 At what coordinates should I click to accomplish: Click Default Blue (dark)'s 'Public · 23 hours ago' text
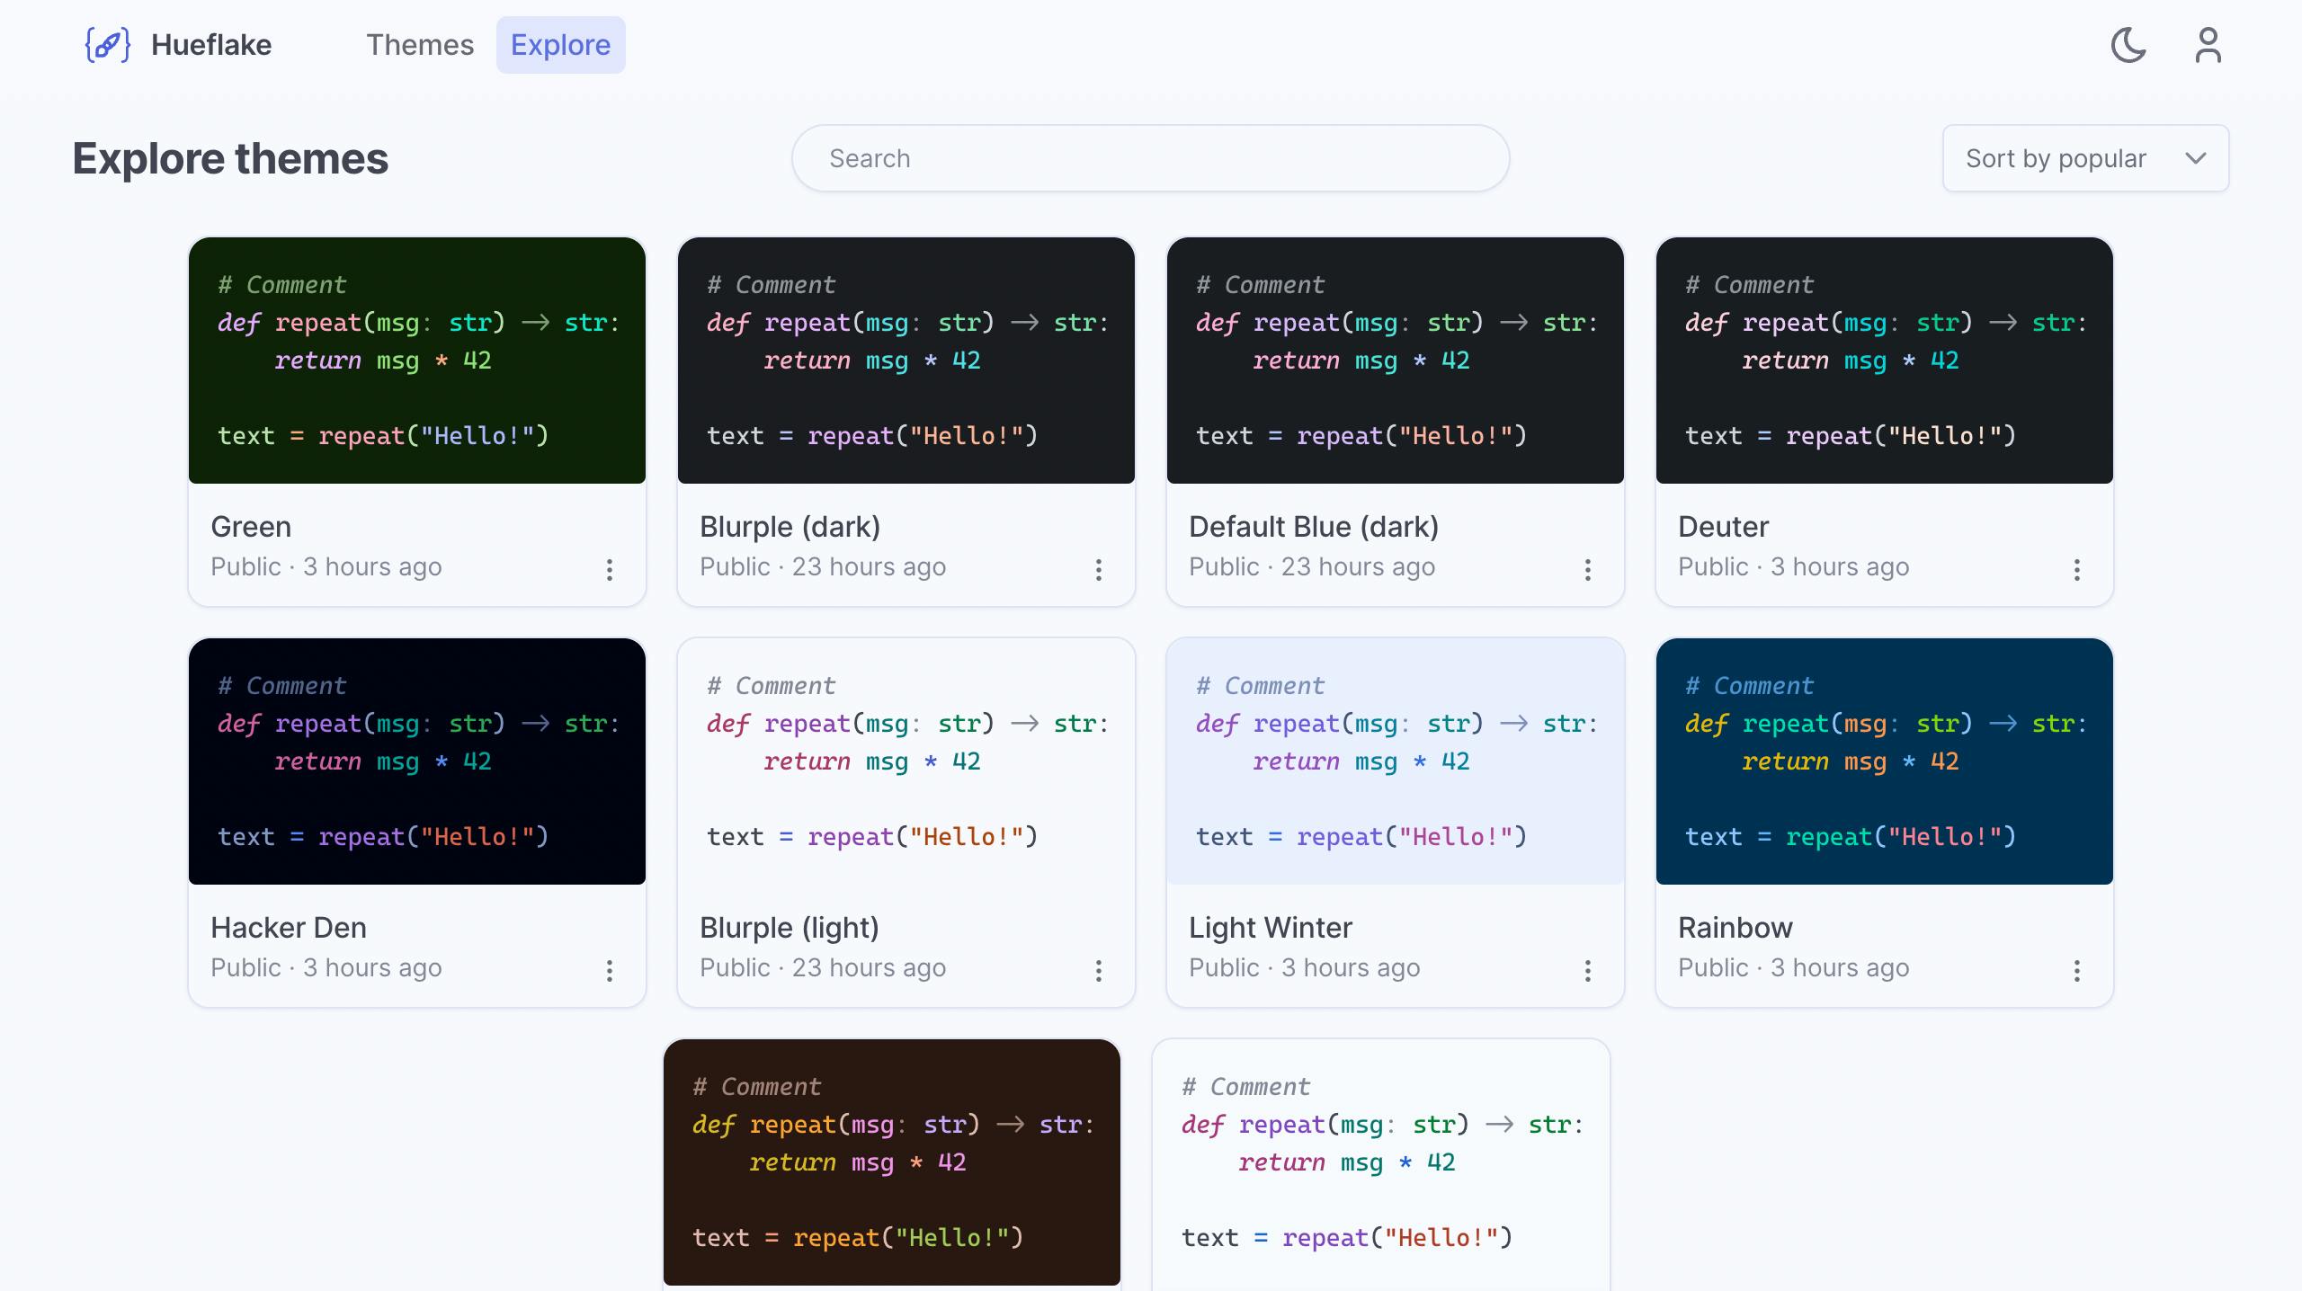point(1312,566)
